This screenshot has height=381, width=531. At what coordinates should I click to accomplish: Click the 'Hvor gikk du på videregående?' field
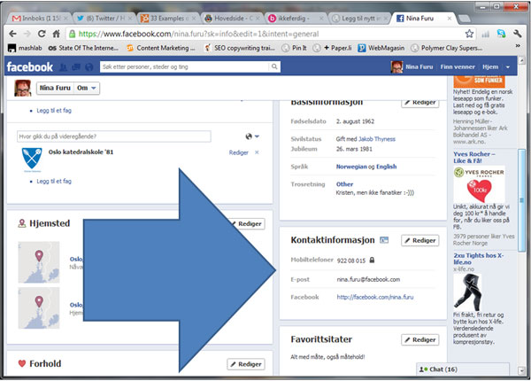click(114, 136)
